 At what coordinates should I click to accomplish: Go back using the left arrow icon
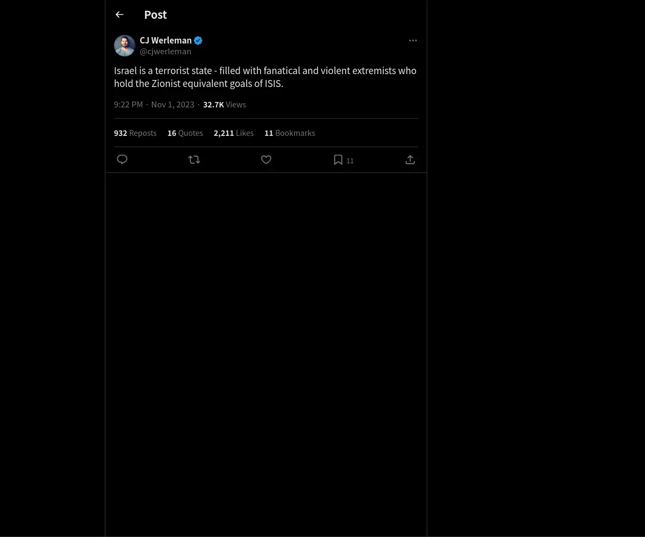click(x=119, y=14)
